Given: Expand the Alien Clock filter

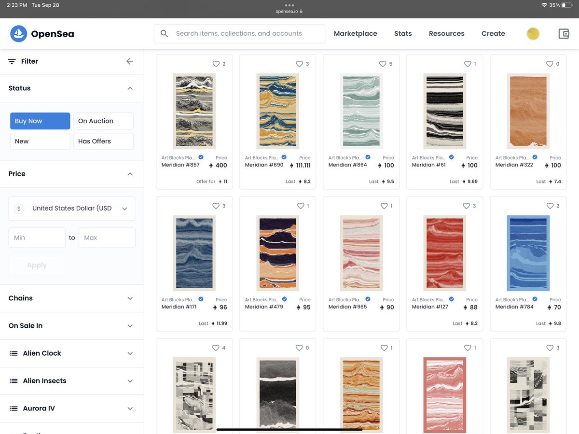Looking at the screenshot, I should tap(72, 353).
